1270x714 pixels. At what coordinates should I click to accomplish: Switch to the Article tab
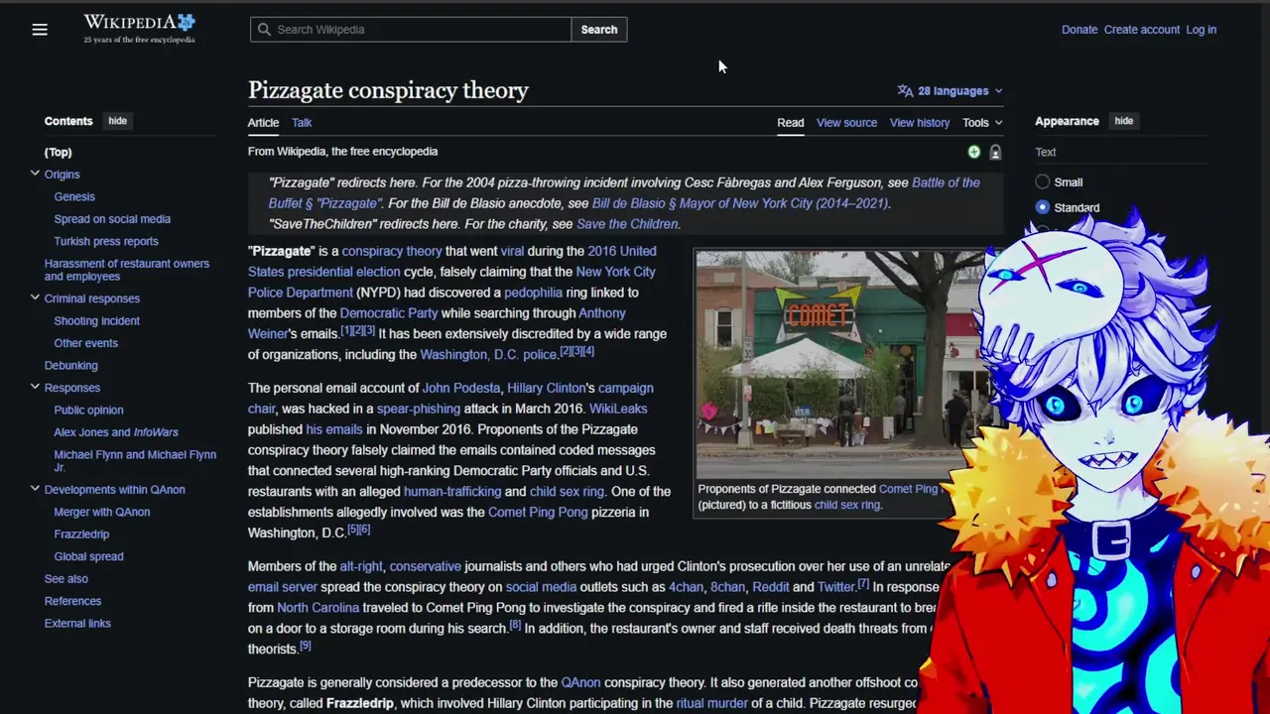click(x=263, y=123)
